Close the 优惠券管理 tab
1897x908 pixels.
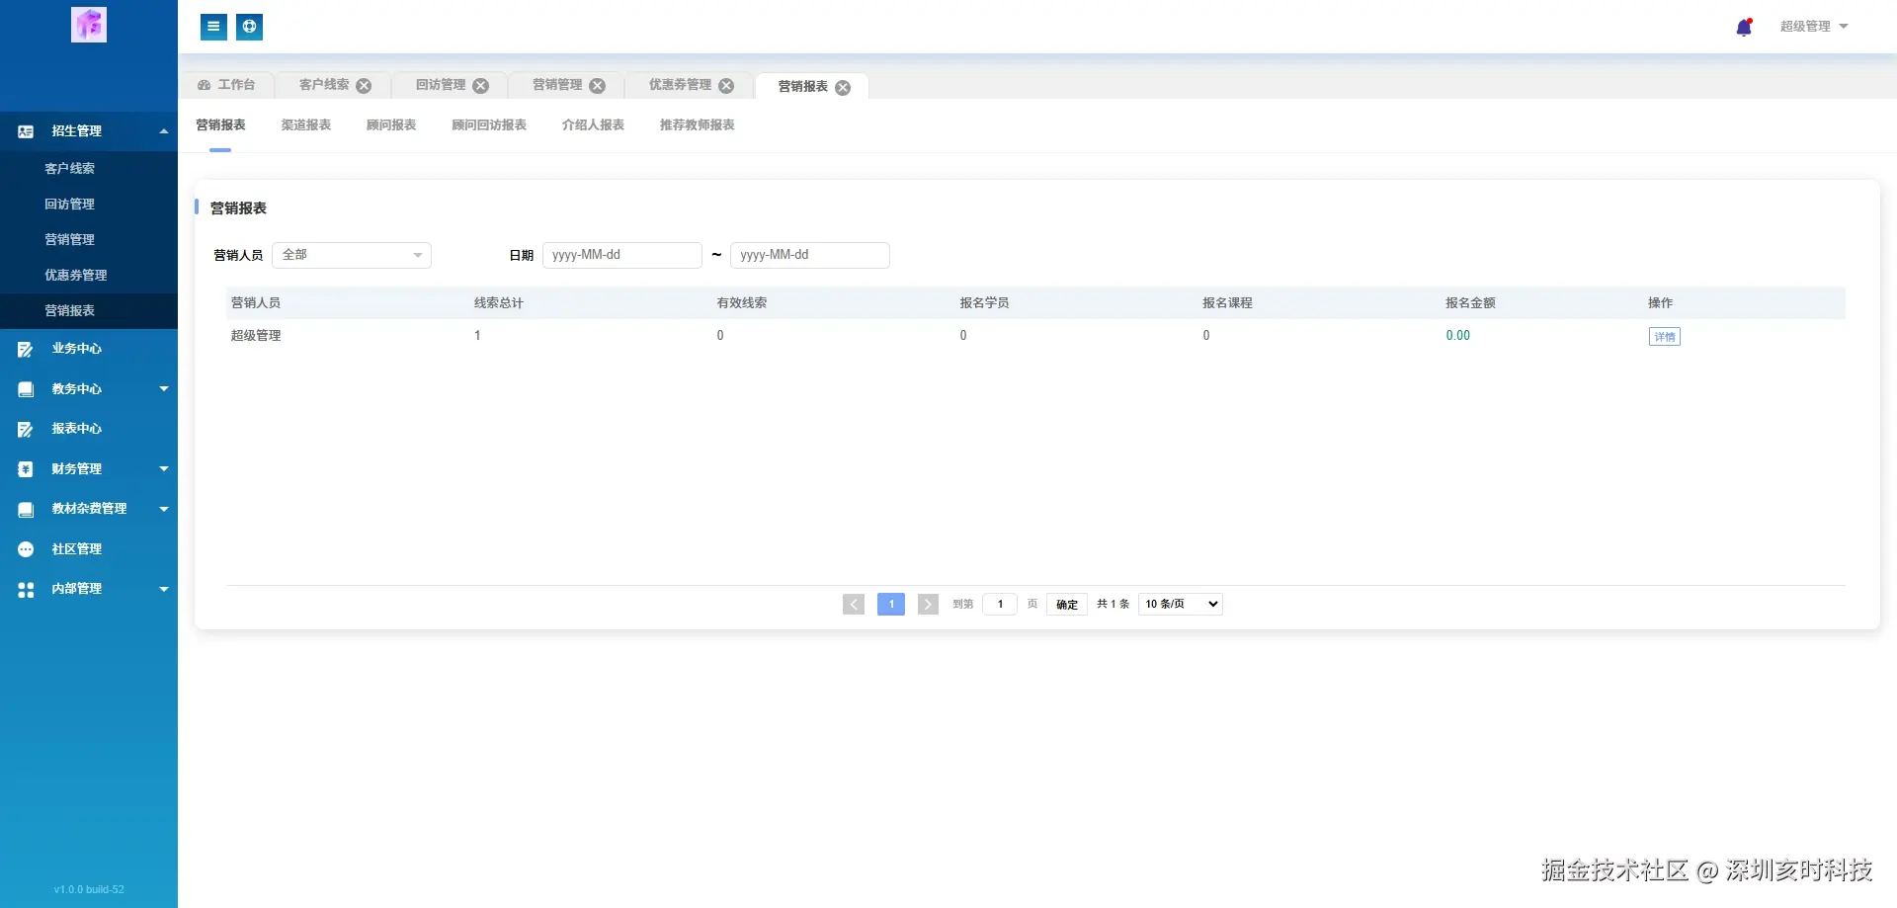click(x=726, y=86)
